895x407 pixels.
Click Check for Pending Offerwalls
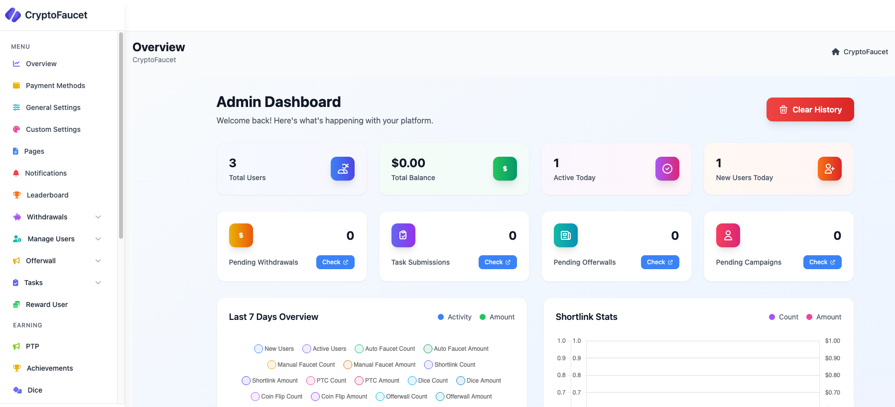click(660, 262)
